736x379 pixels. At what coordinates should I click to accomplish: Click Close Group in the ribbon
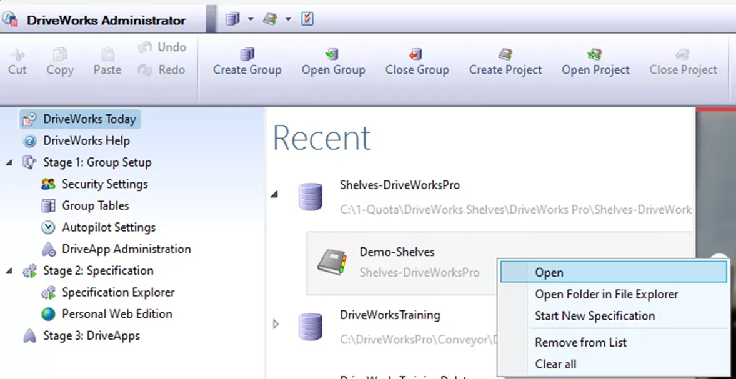[417, 62]
